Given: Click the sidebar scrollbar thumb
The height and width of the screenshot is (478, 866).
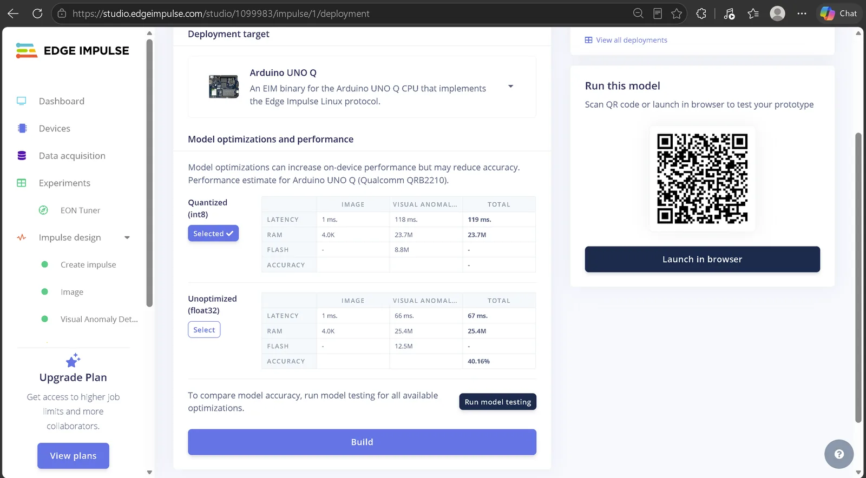Looking at the screenshot, I should pos(149,172).
